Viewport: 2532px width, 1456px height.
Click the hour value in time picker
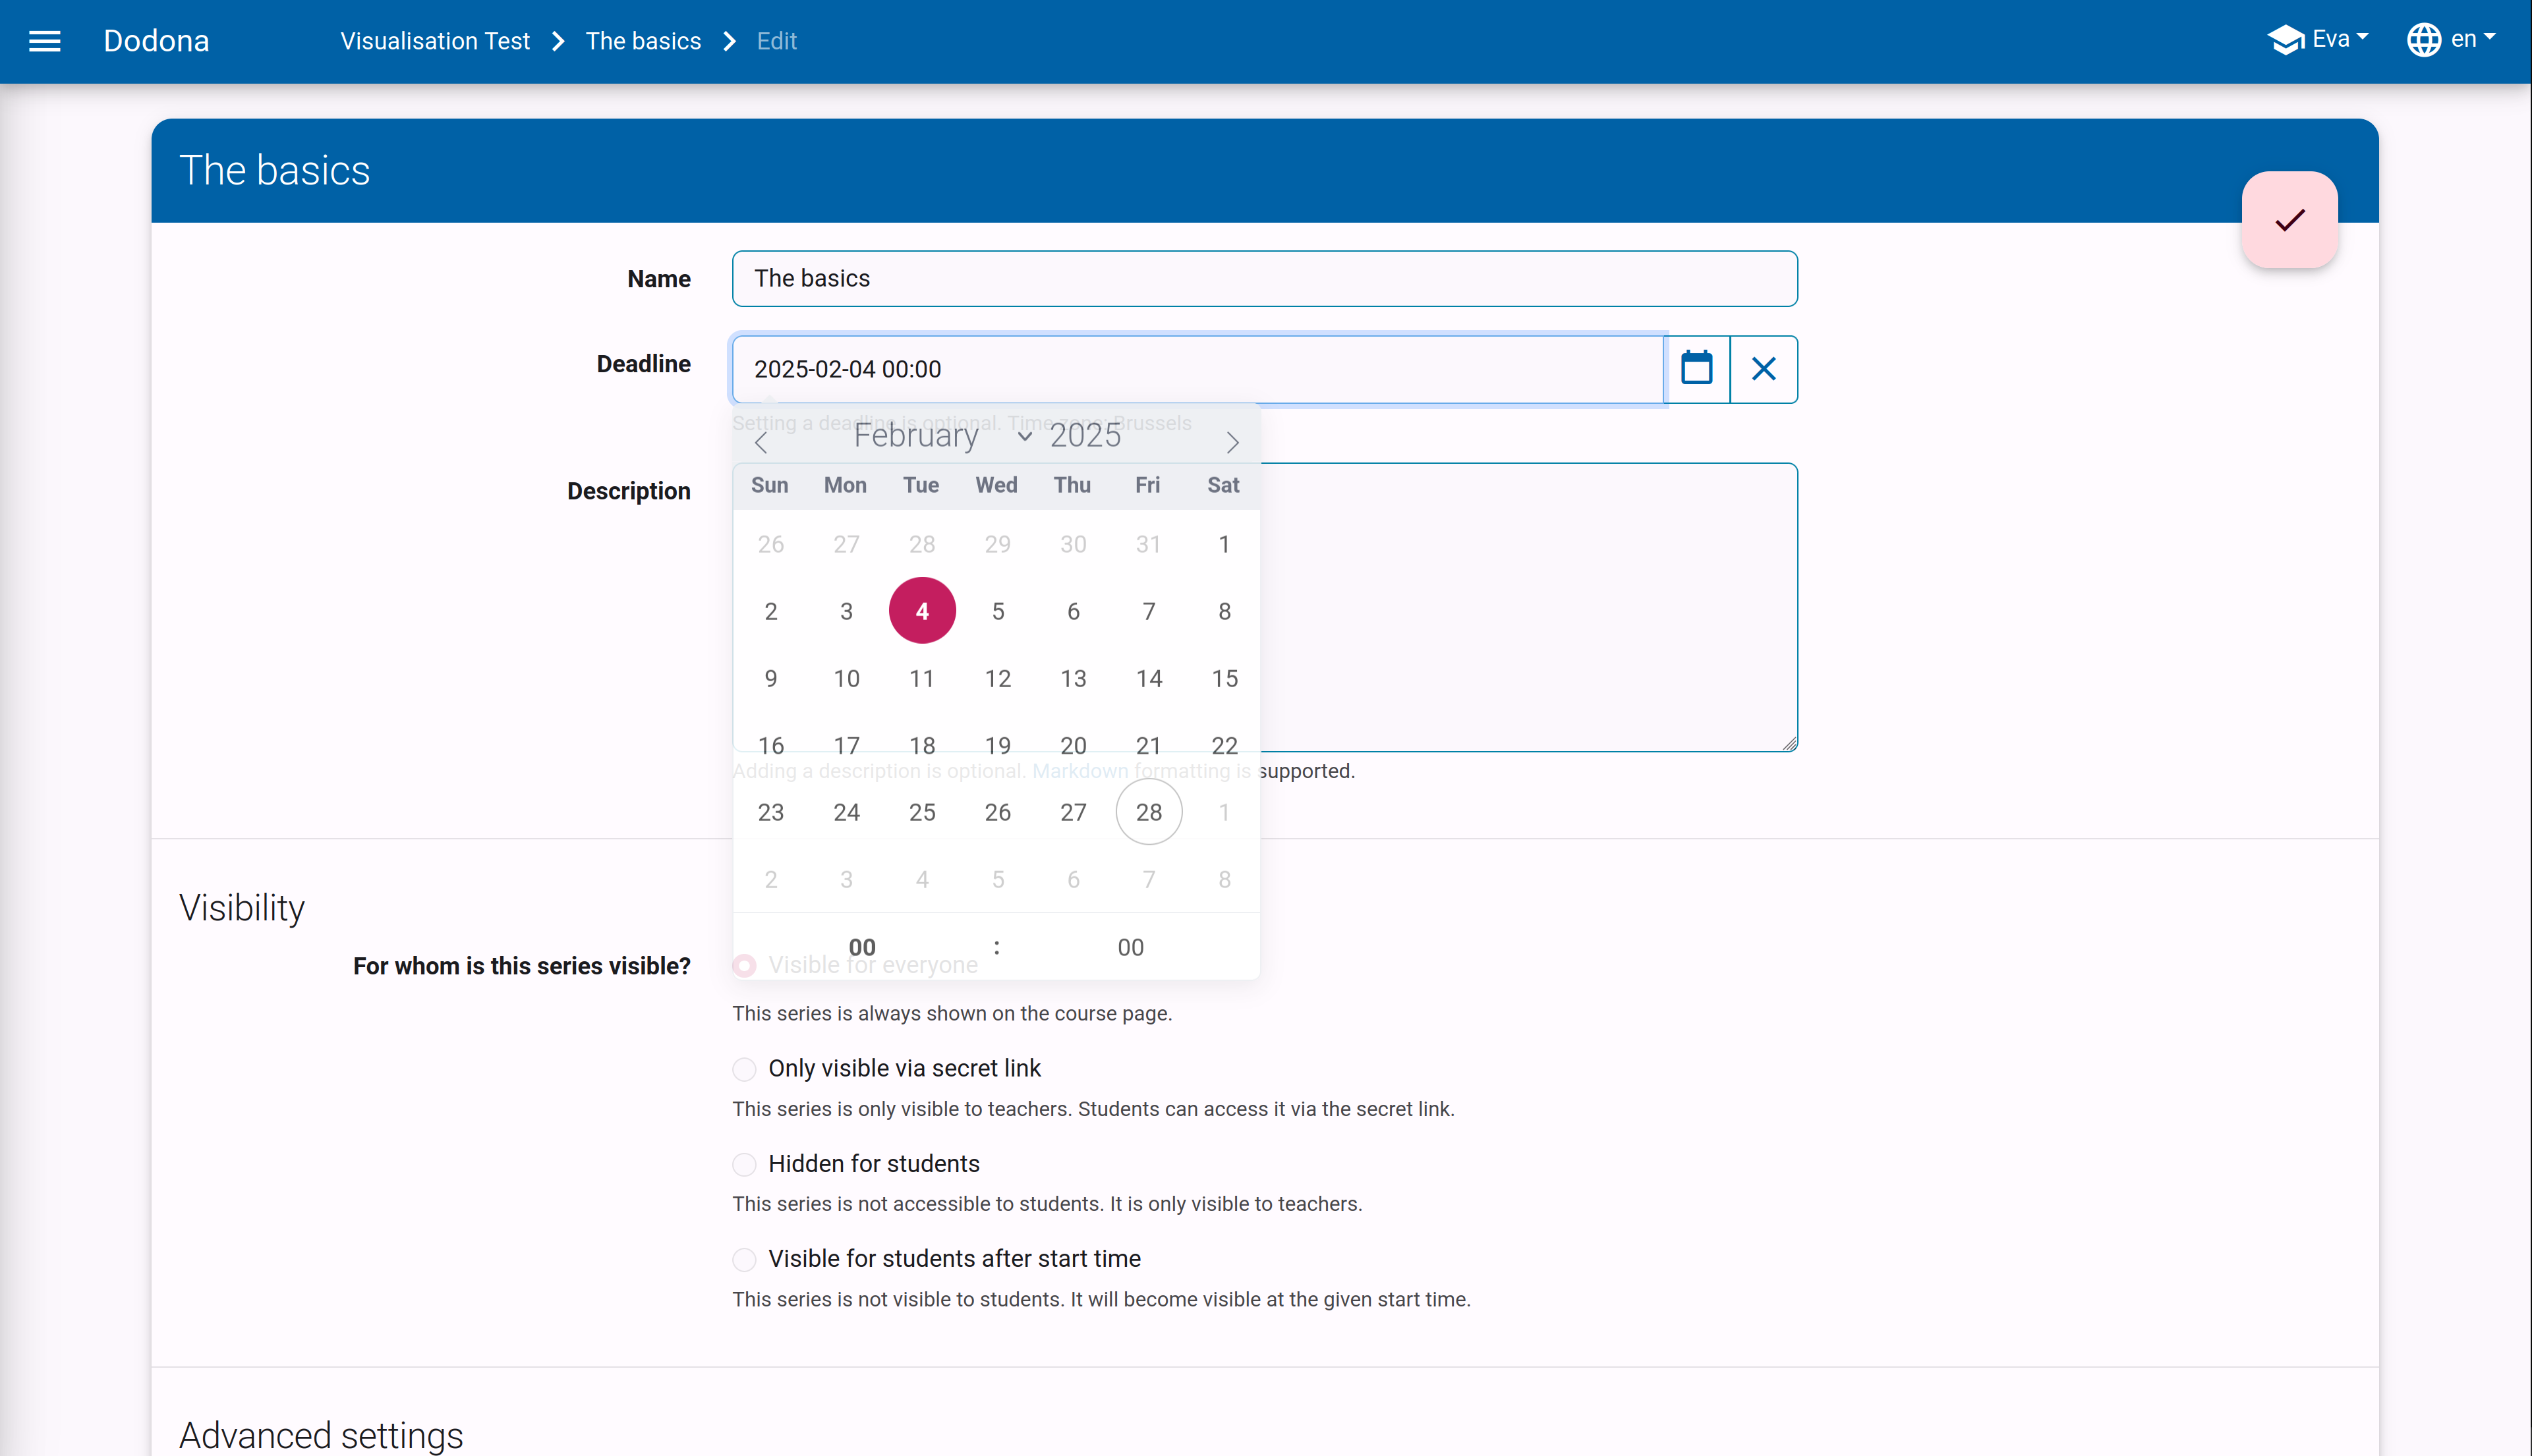tap(862, 947)
